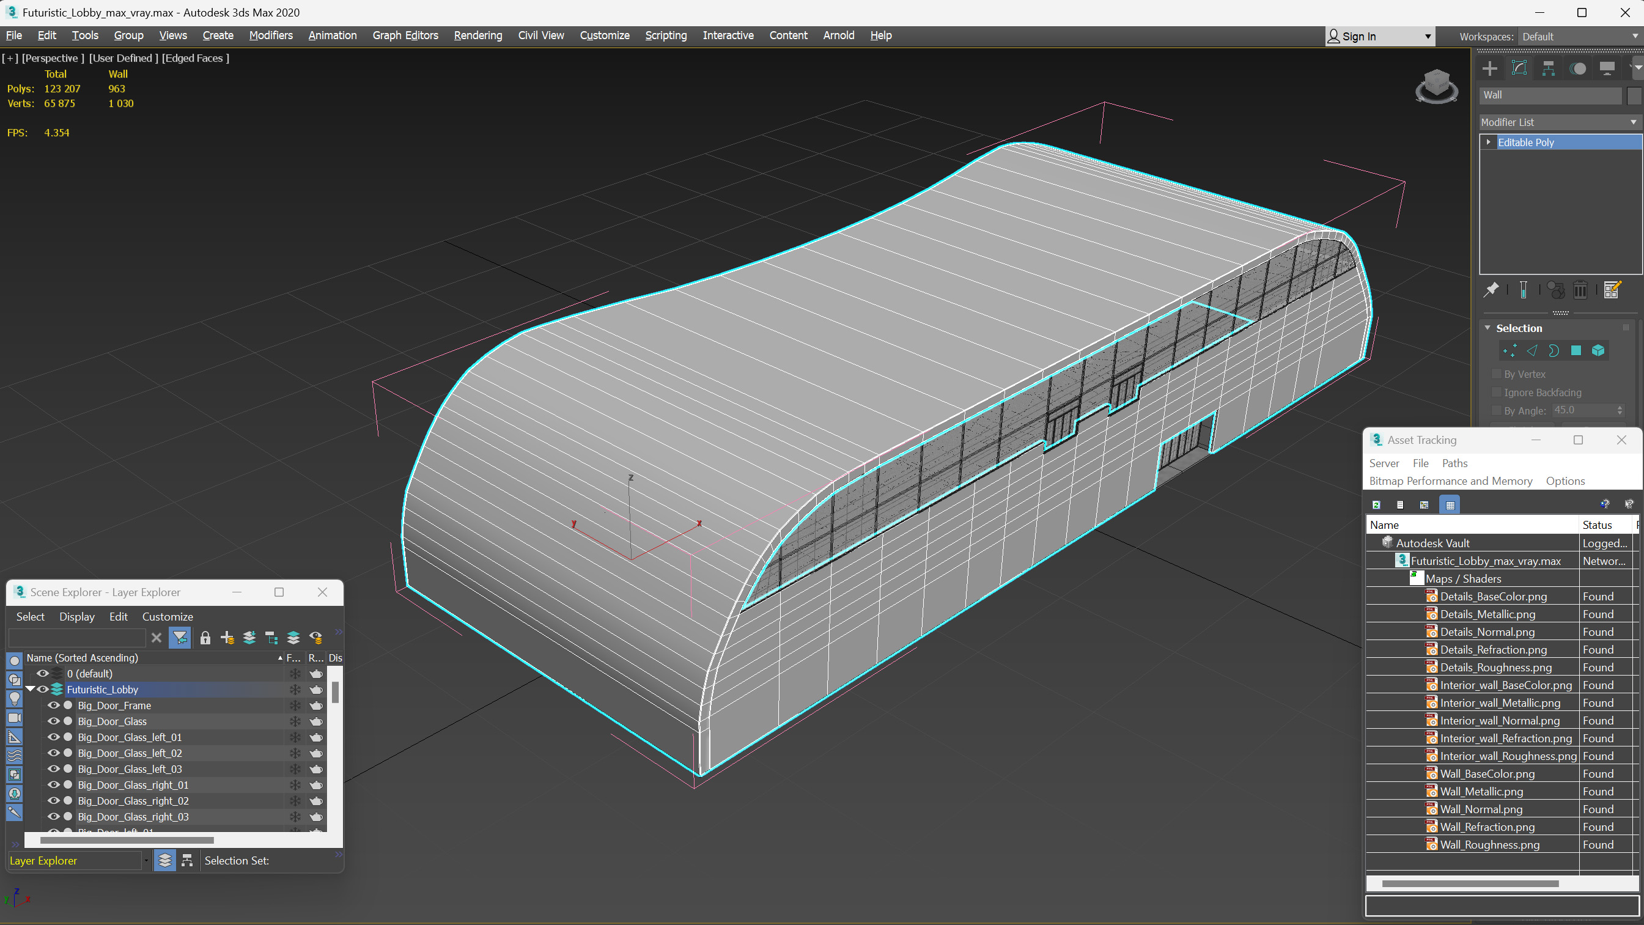Hide the Big_Door_Glass object
Viewport: 1644px width, 925px height.
54,721
